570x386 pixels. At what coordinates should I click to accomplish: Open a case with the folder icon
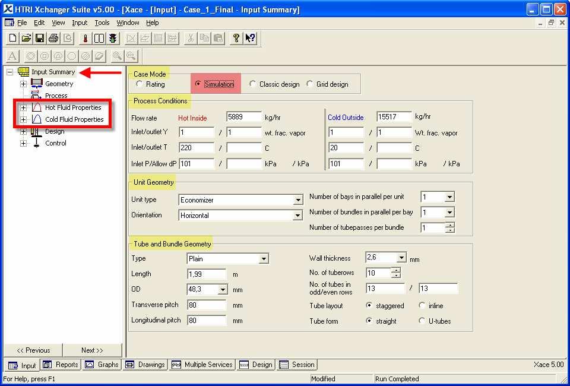point(26,38)
